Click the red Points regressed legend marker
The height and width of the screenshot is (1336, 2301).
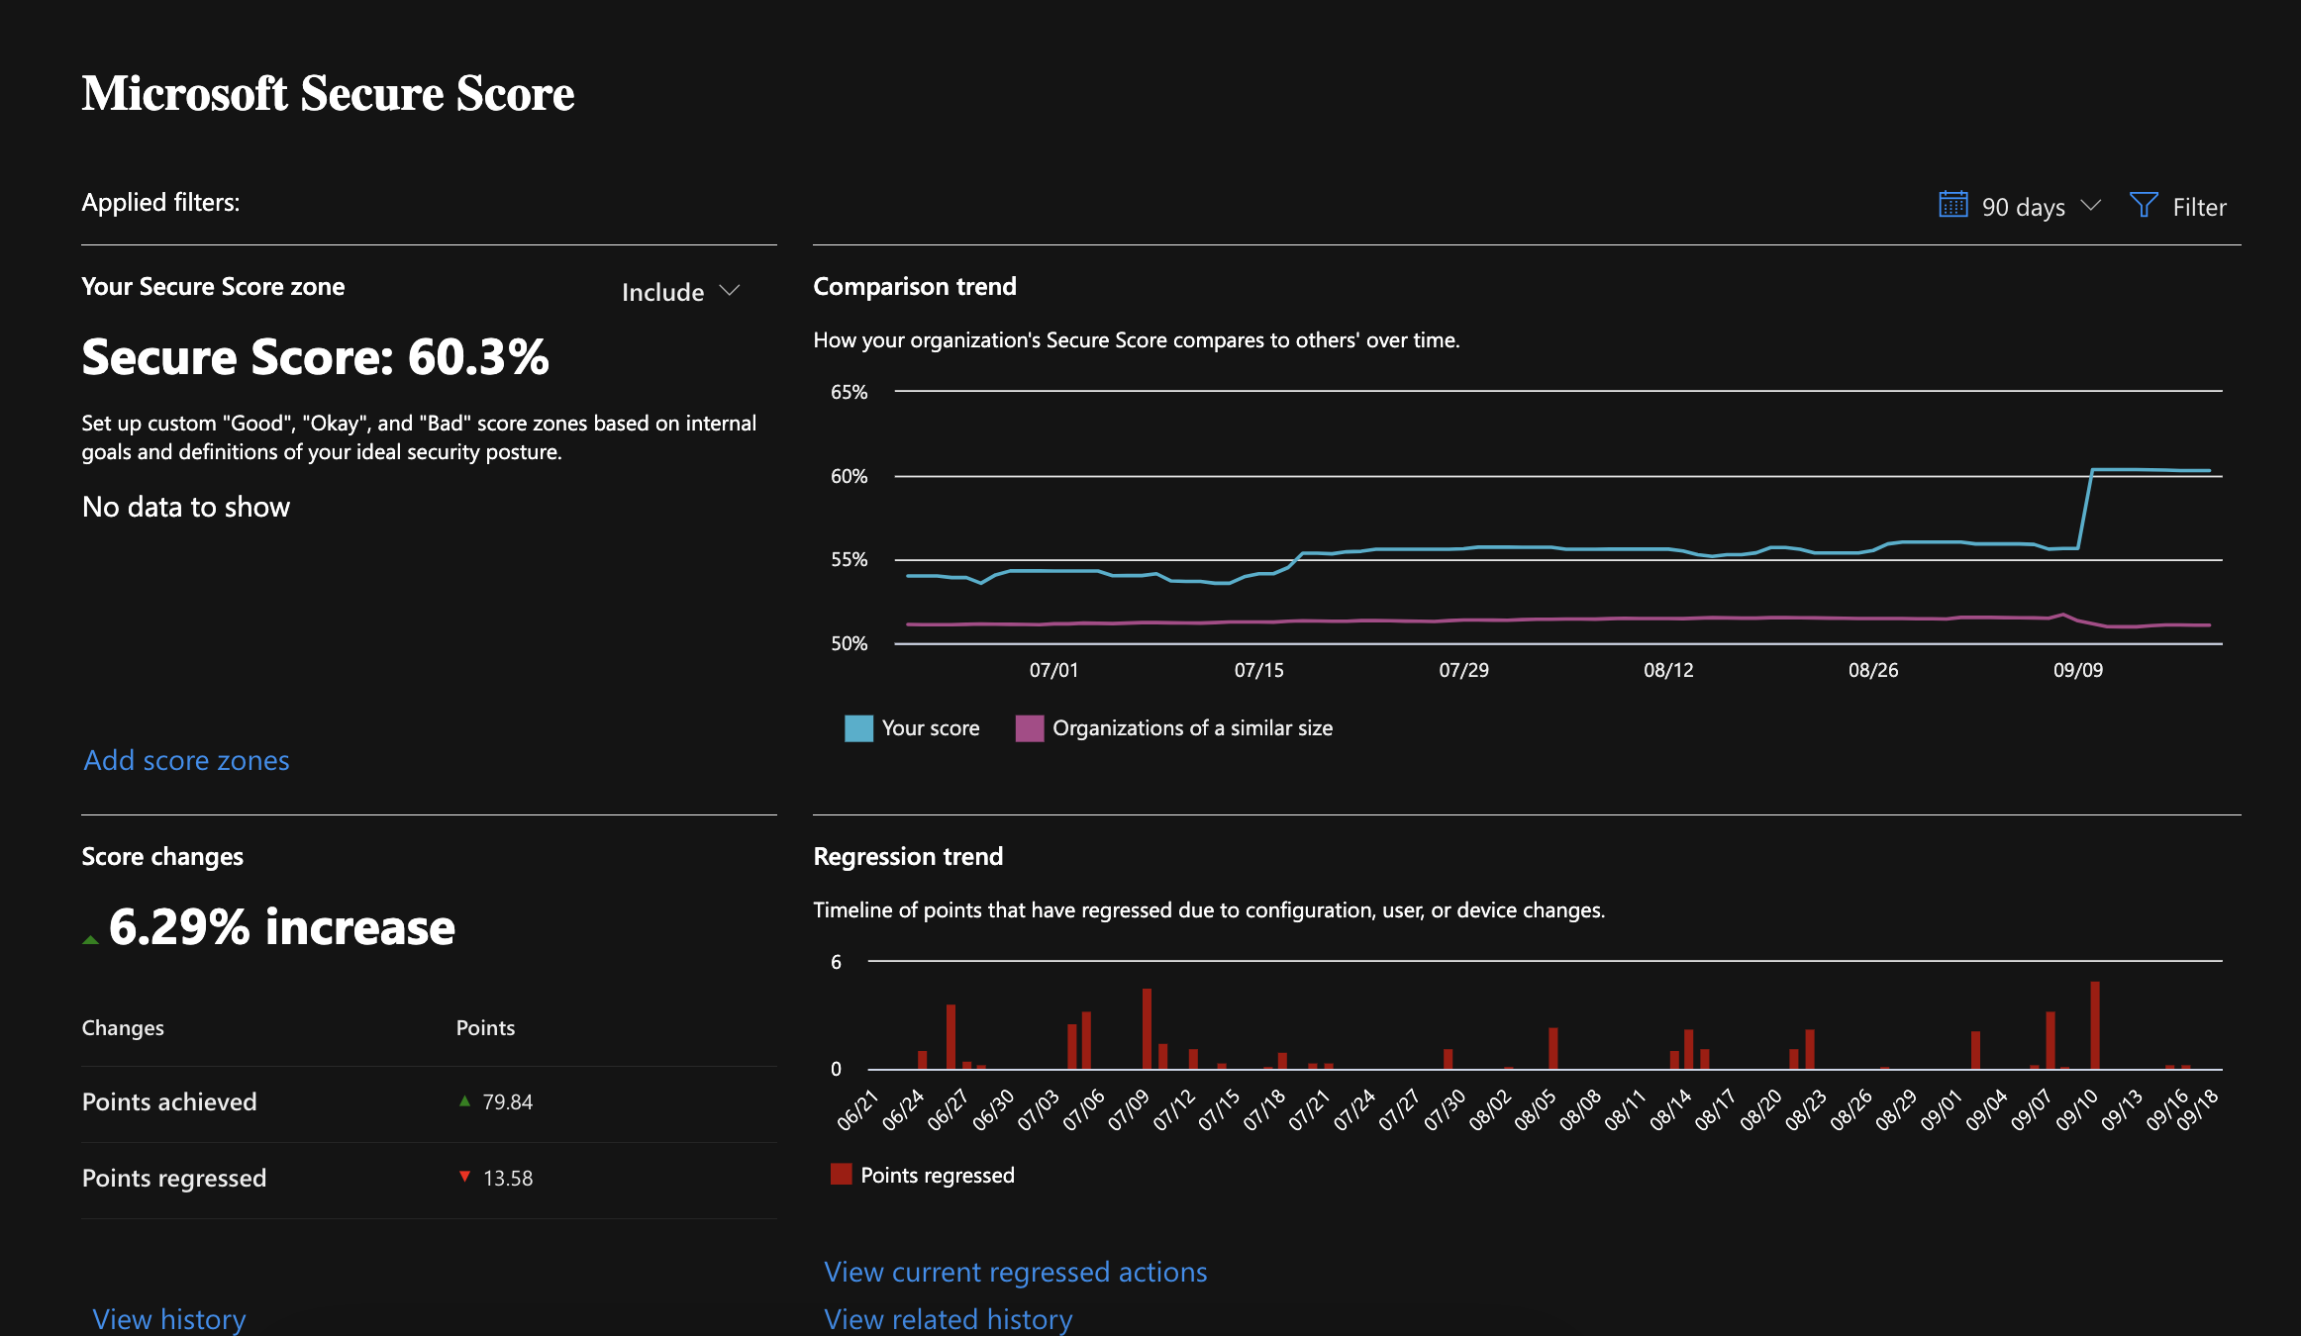842,1174
